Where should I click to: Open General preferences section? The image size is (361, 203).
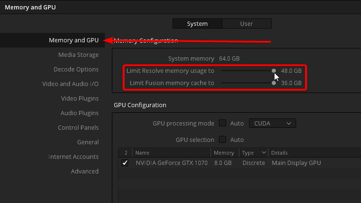click(88, 142)
